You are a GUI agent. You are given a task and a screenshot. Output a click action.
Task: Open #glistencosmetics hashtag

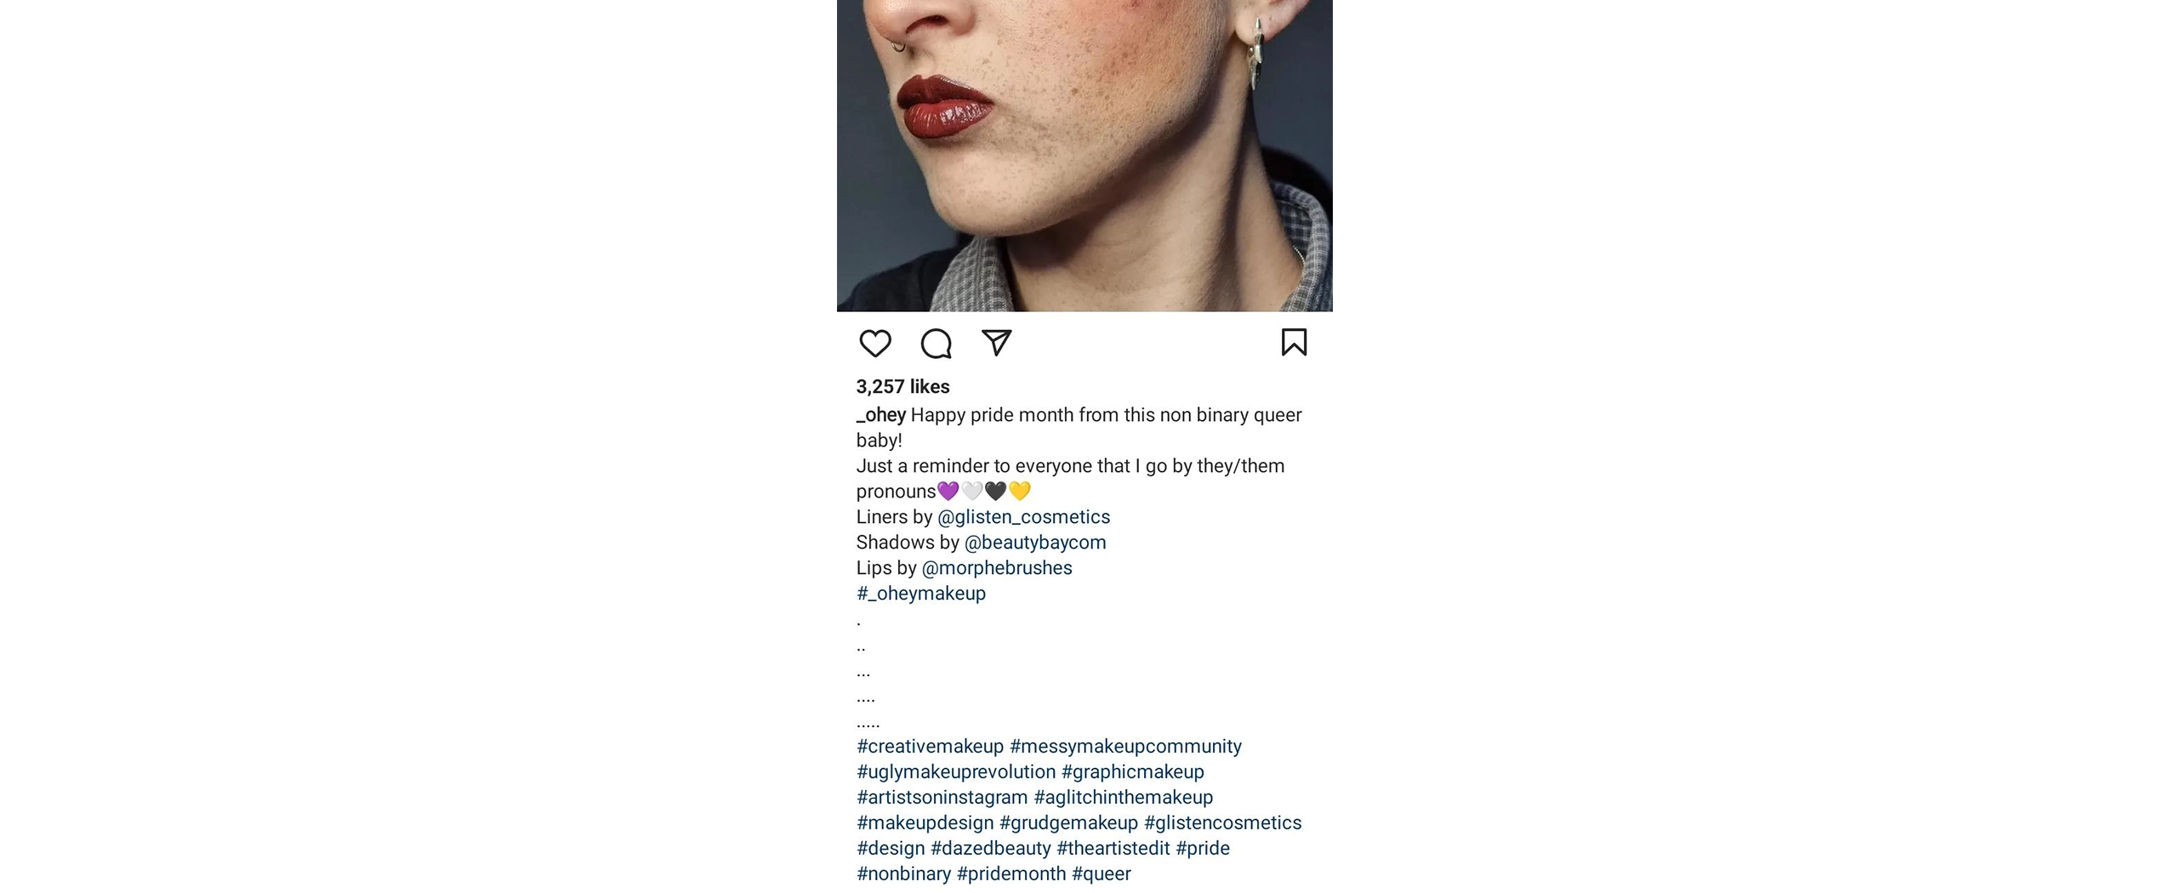click(x=1221, y=823)
